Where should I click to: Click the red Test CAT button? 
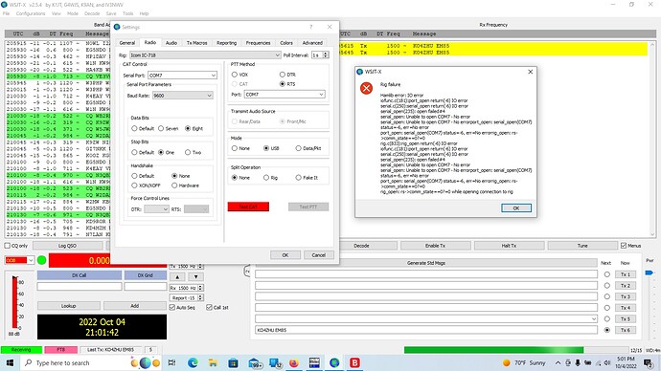248,207
